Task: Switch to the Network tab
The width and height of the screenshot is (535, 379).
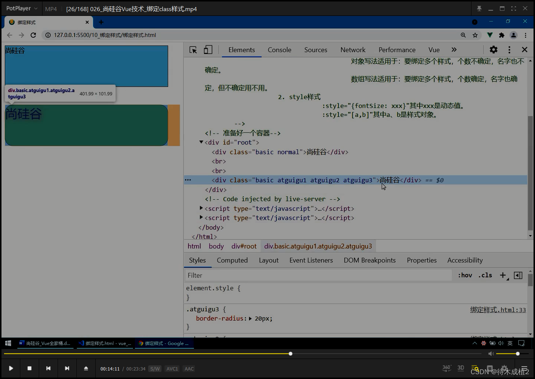Action: point(353,50)
